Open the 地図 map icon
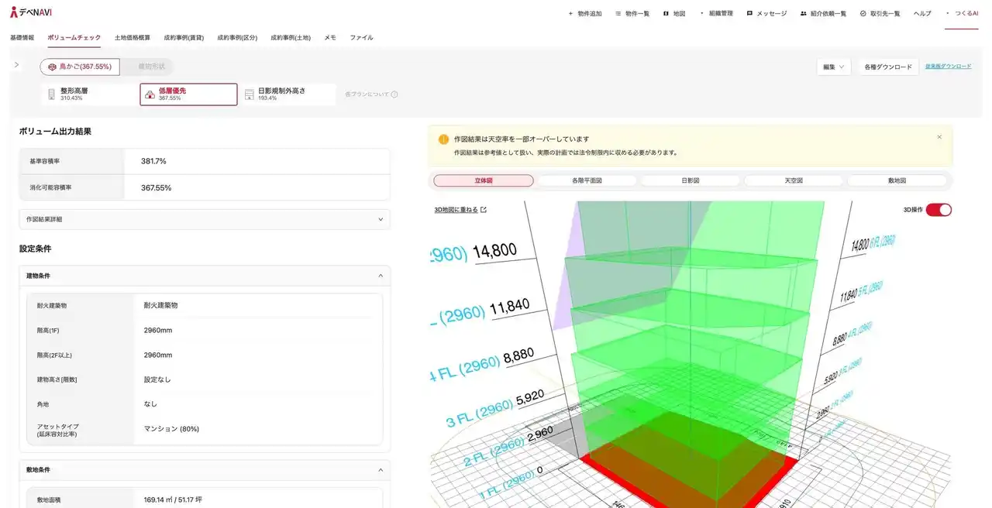The height and width of the screenshot is (508, 992). [664, 13]
